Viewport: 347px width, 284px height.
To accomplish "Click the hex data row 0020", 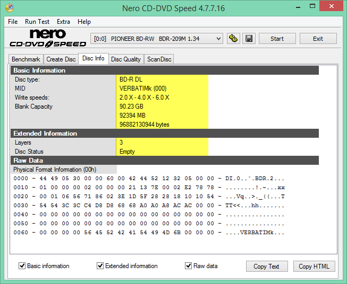I will [149, 197].
